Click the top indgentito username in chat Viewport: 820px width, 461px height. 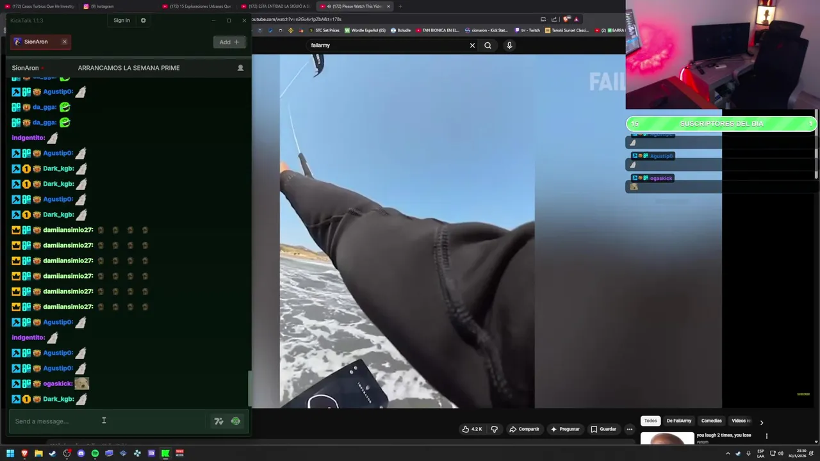pyautogui.click(x=28, y=138)
